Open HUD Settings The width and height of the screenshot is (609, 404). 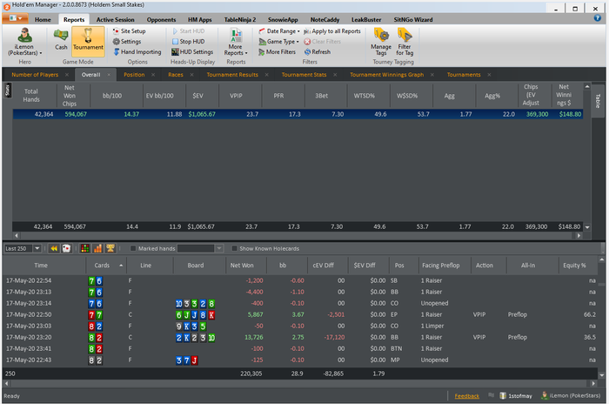coord(192,51)
